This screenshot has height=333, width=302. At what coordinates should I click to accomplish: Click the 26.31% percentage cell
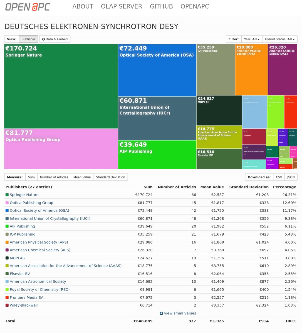pos(289,195)
